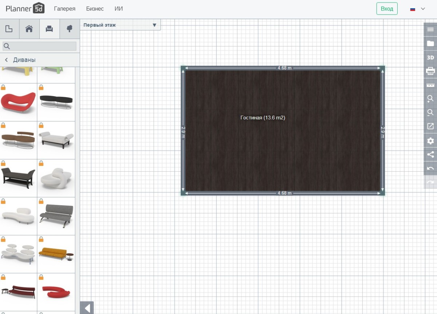Zoom in on the plan
This screenshot has width=437, height=314.
coord(430,99)
